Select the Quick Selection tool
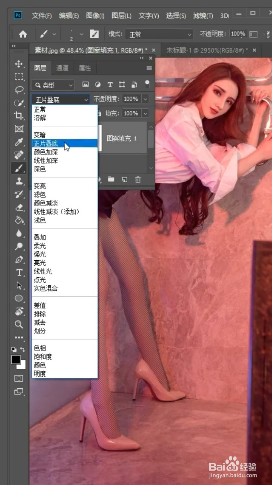The width and height of the screenshot is (272, 485). point(19,103)
